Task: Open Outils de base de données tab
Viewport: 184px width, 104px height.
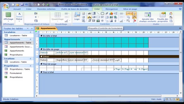Action: click(x=75, y=9)
